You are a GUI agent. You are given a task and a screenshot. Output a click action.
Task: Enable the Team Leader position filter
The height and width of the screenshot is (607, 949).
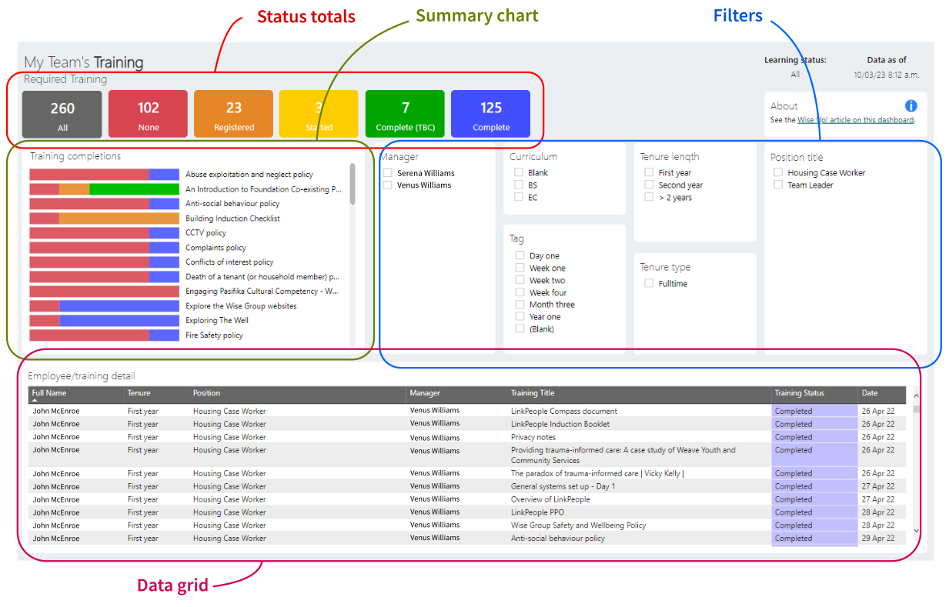click(x=779, y=185)
